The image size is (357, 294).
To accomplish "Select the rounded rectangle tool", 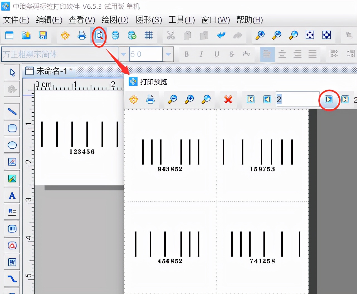I will click(x=12, y=128).
